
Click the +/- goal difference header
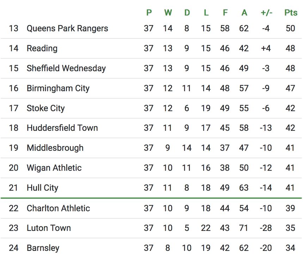pos(266,13)
